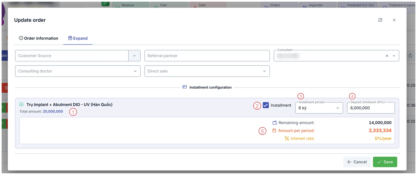Uncheck the Installment checkbox
The image size is (417, 175).
[266, 105]
